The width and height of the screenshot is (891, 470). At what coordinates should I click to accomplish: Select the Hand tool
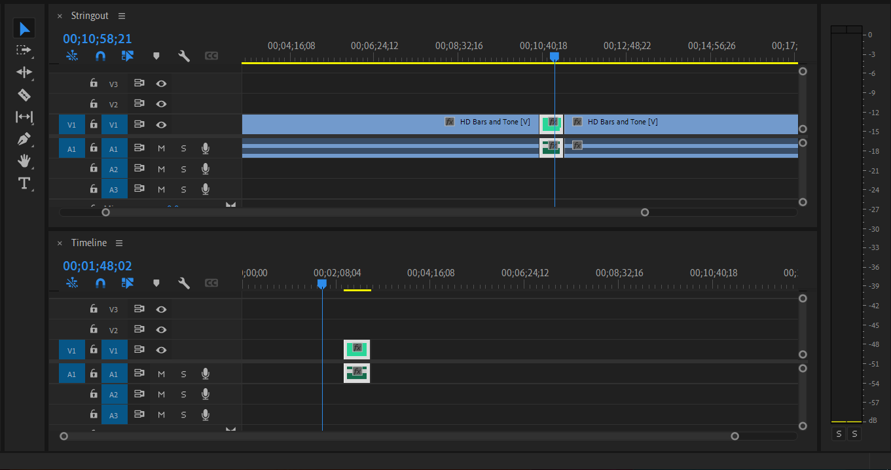click(x=24, y=161)
